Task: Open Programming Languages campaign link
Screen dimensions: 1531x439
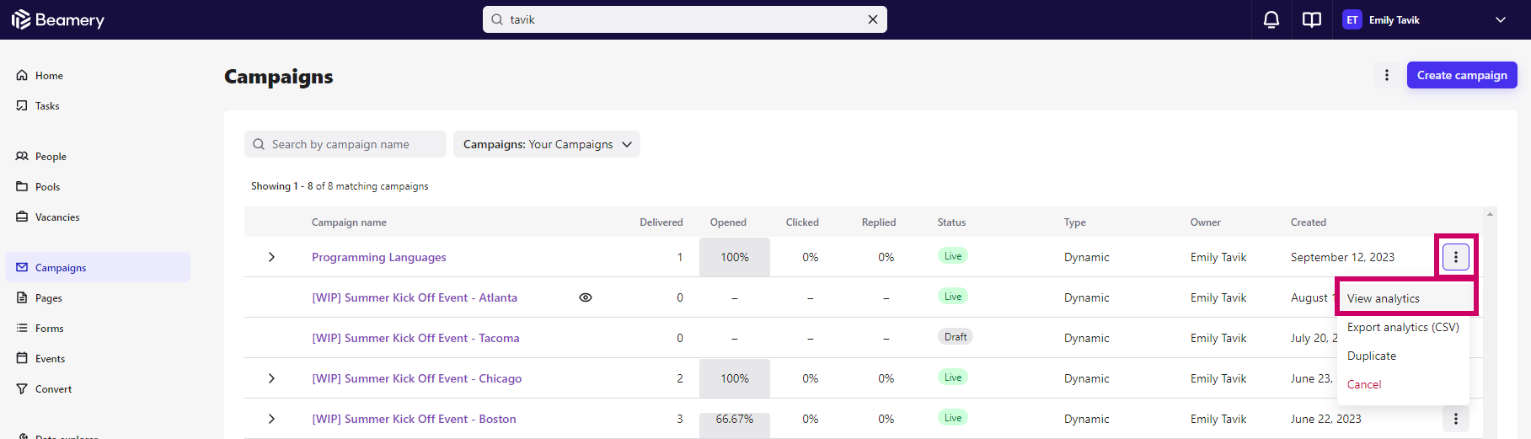Action: 379,257
